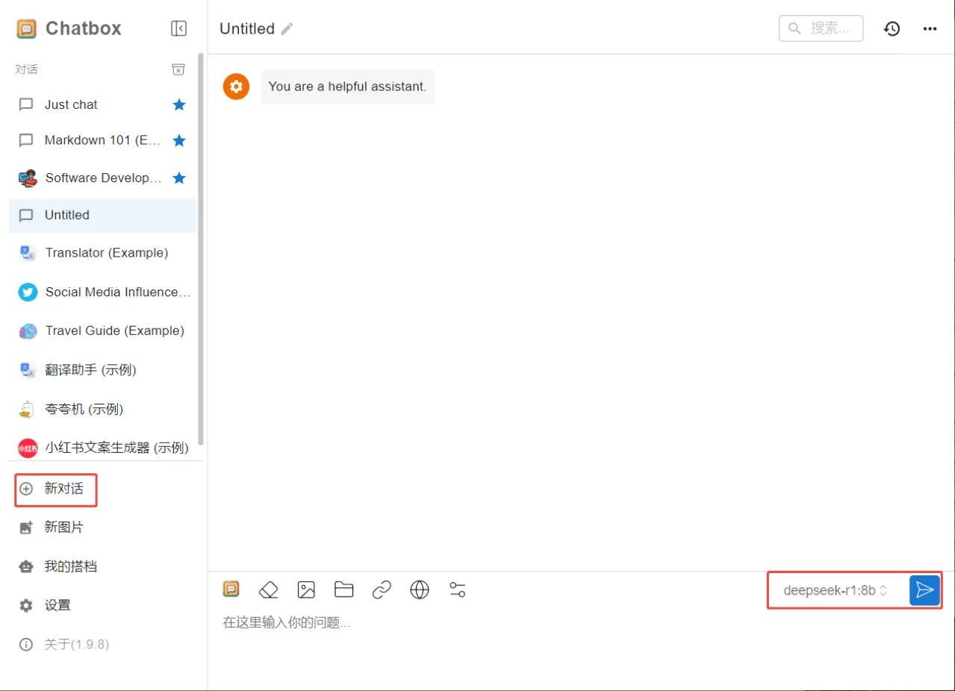
Task: Click the system message "You are a helpful assistant."
Action: pos(347,87)
